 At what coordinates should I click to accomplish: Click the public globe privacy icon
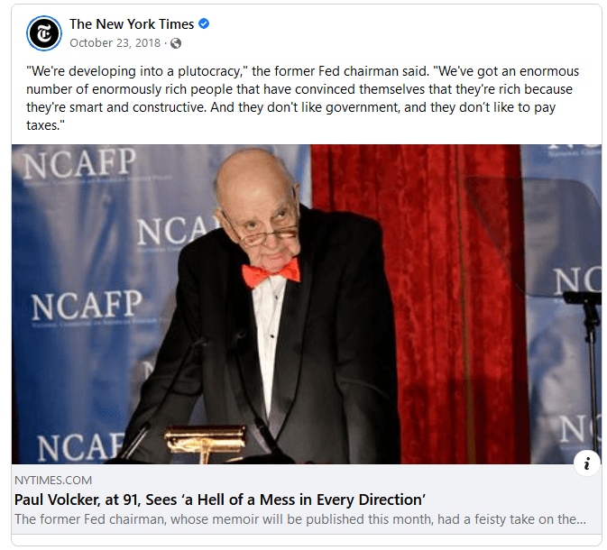coord(176,43)
